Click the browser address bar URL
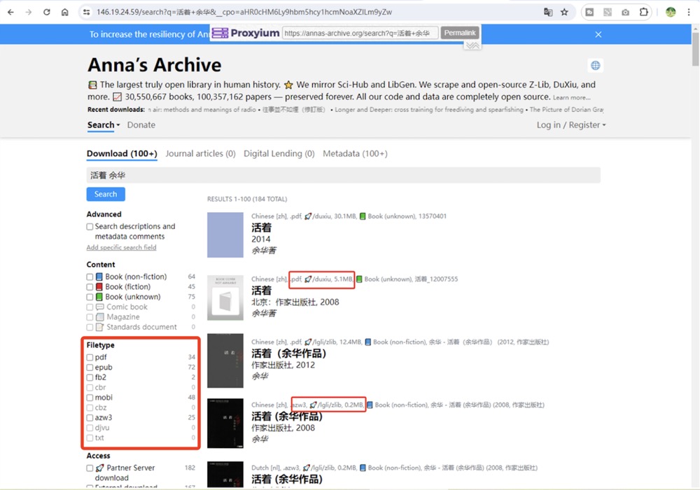The height and width of the screenshot is (490, 700). (x=244, y=12)
